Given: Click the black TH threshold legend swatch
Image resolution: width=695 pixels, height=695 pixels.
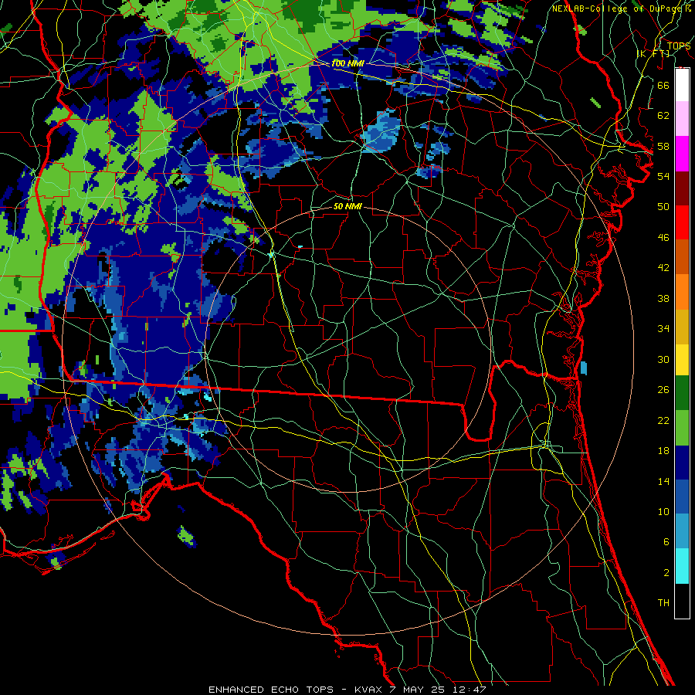Looking at the screenshot, I should pyautogui.click(x=682, y=601).
